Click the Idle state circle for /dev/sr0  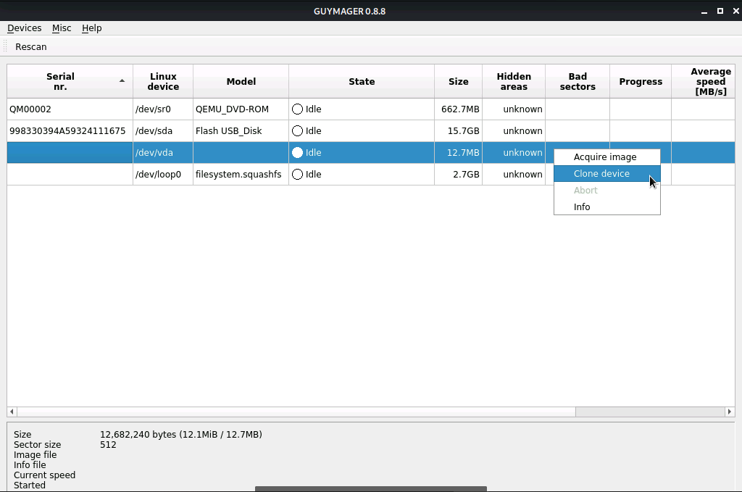(297, 109)
